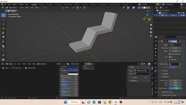
Task: Open the Object properties tab
Action: click(x=156, y=67)
